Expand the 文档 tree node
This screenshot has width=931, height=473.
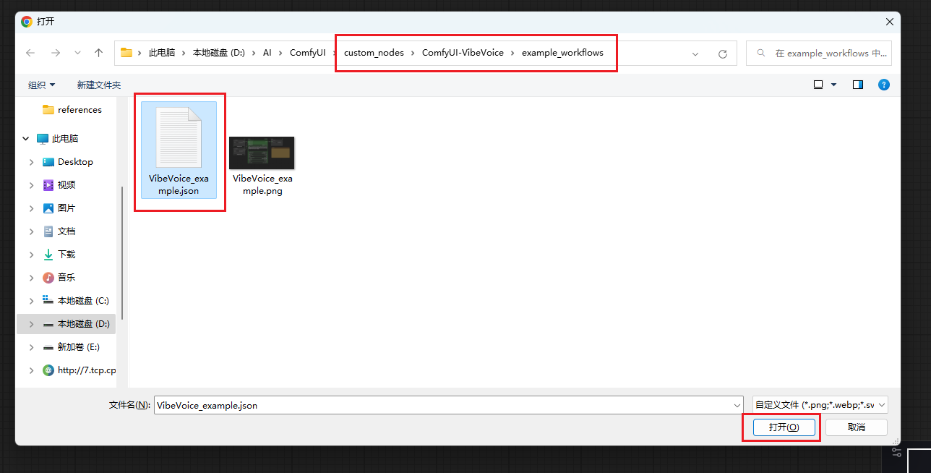[x=31, y=231]
